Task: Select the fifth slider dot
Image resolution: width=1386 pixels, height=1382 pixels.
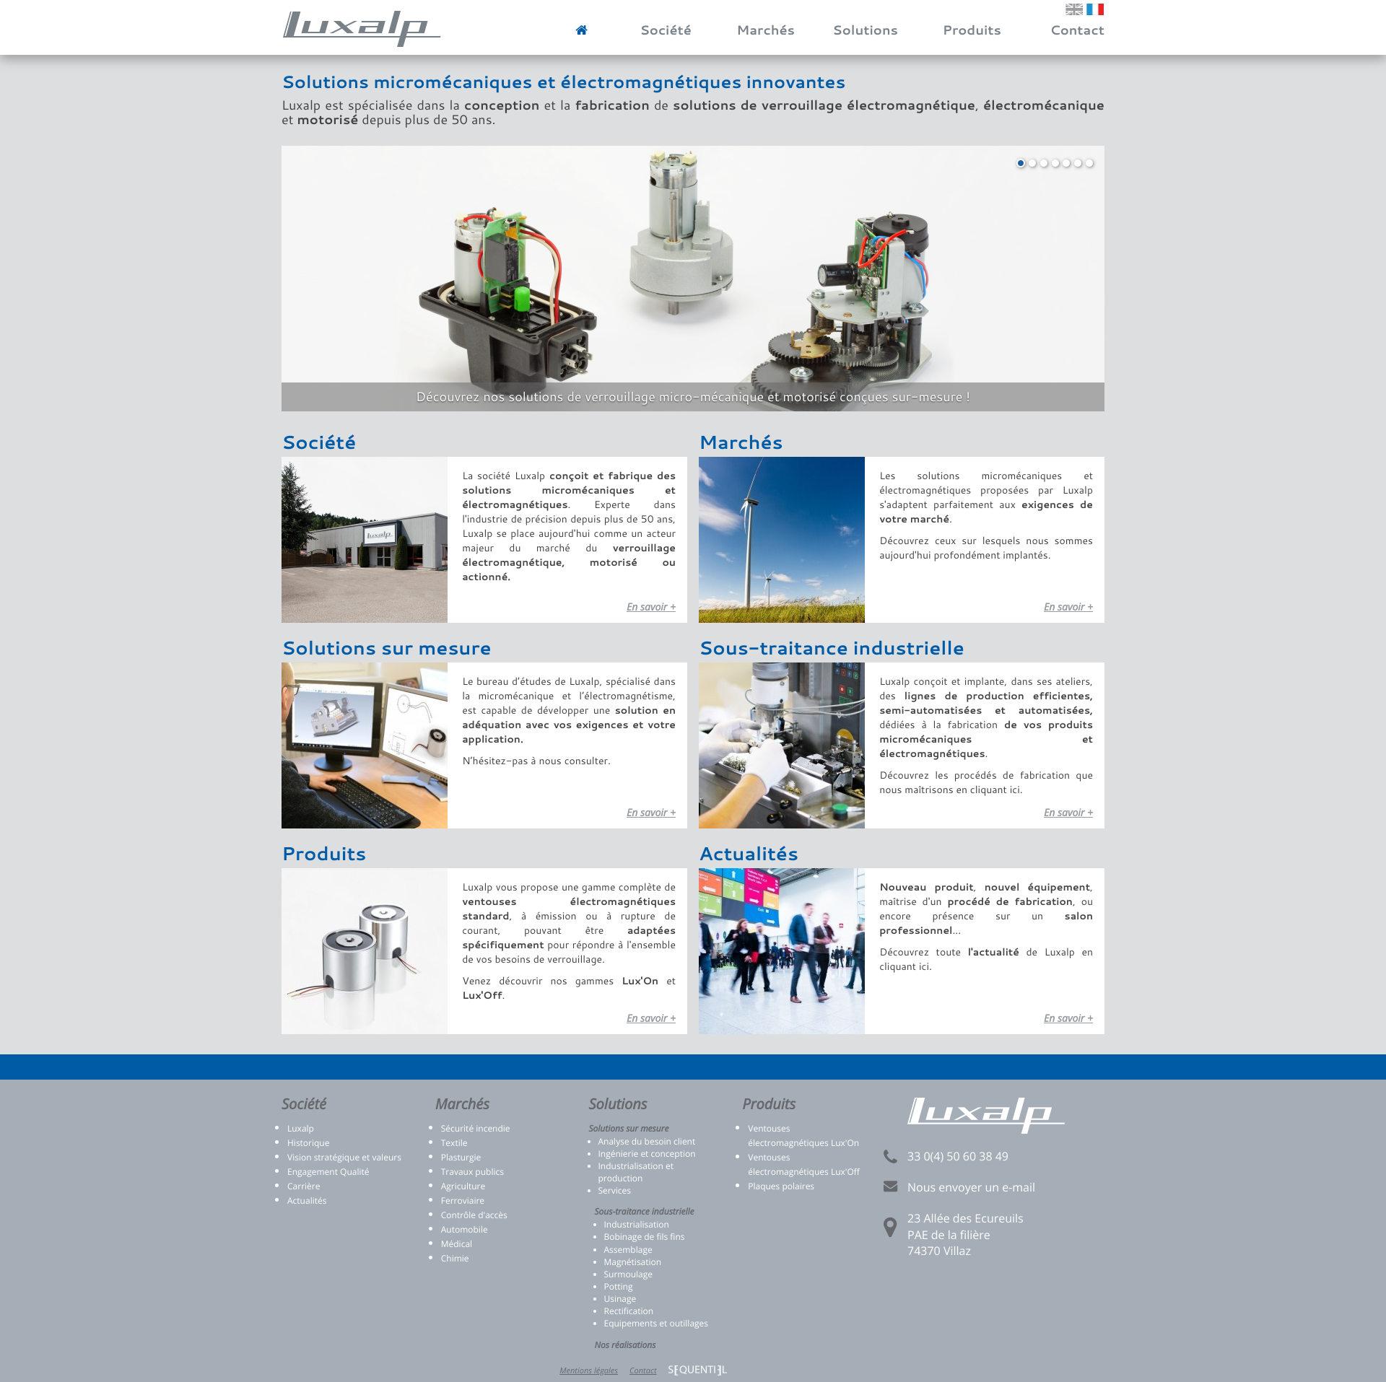Action: click(x=1066, y=163)
